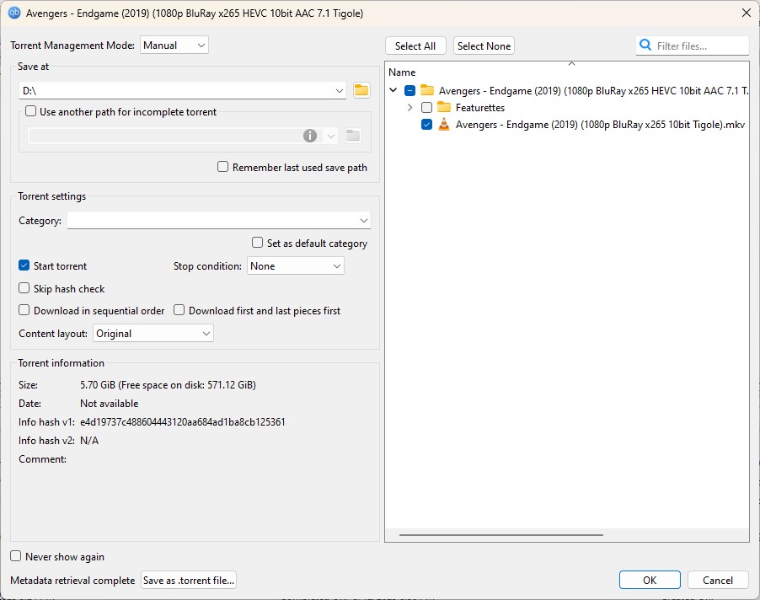Click the 'Not available' date value
Screen dimensions: 760x600
pos(109,404)
